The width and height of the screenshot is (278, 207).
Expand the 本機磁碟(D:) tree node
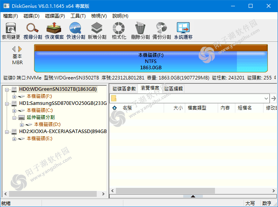[22, 125]
